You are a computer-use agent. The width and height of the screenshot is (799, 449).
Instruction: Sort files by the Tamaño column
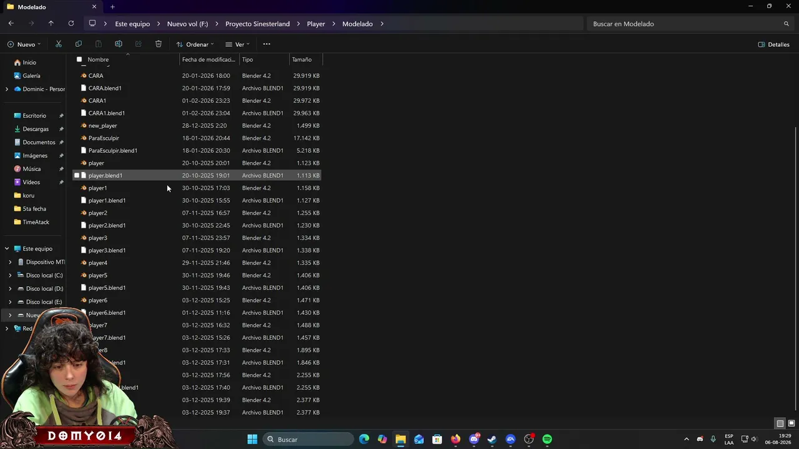coord(301,59)
